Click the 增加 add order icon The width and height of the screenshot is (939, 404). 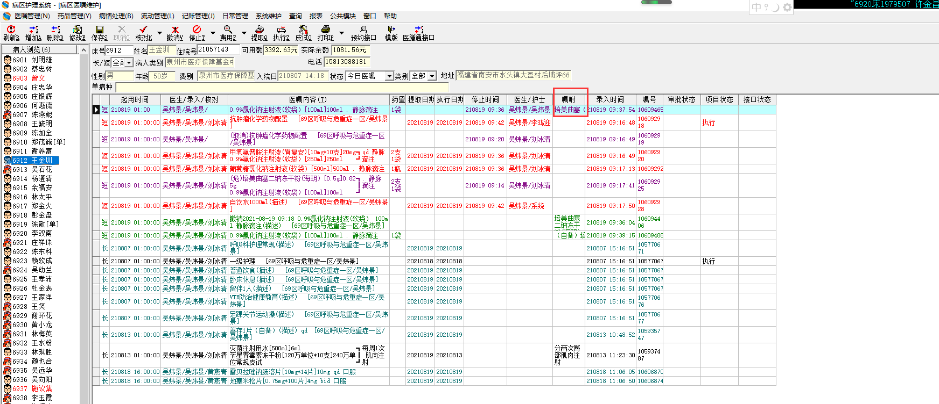33,30
